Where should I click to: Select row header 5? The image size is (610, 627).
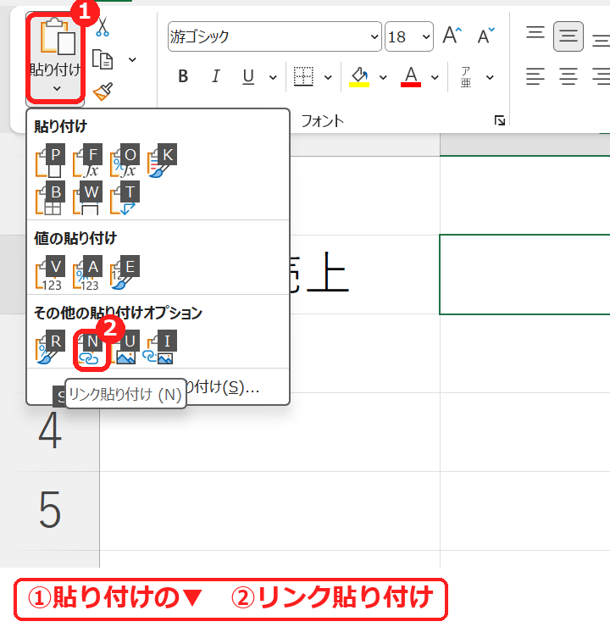(x=50, y=511)
